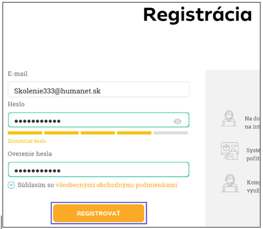Click the text beside the shopping icon
The height and width of the screenshot is (229, 263).
pos(253,154)
